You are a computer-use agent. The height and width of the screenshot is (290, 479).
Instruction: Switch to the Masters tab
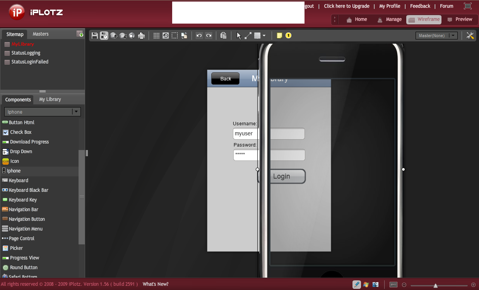coord(41,34)
